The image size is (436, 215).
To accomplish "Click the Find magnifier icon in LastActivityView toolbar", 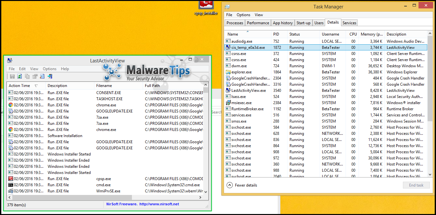I will point(42,76).
